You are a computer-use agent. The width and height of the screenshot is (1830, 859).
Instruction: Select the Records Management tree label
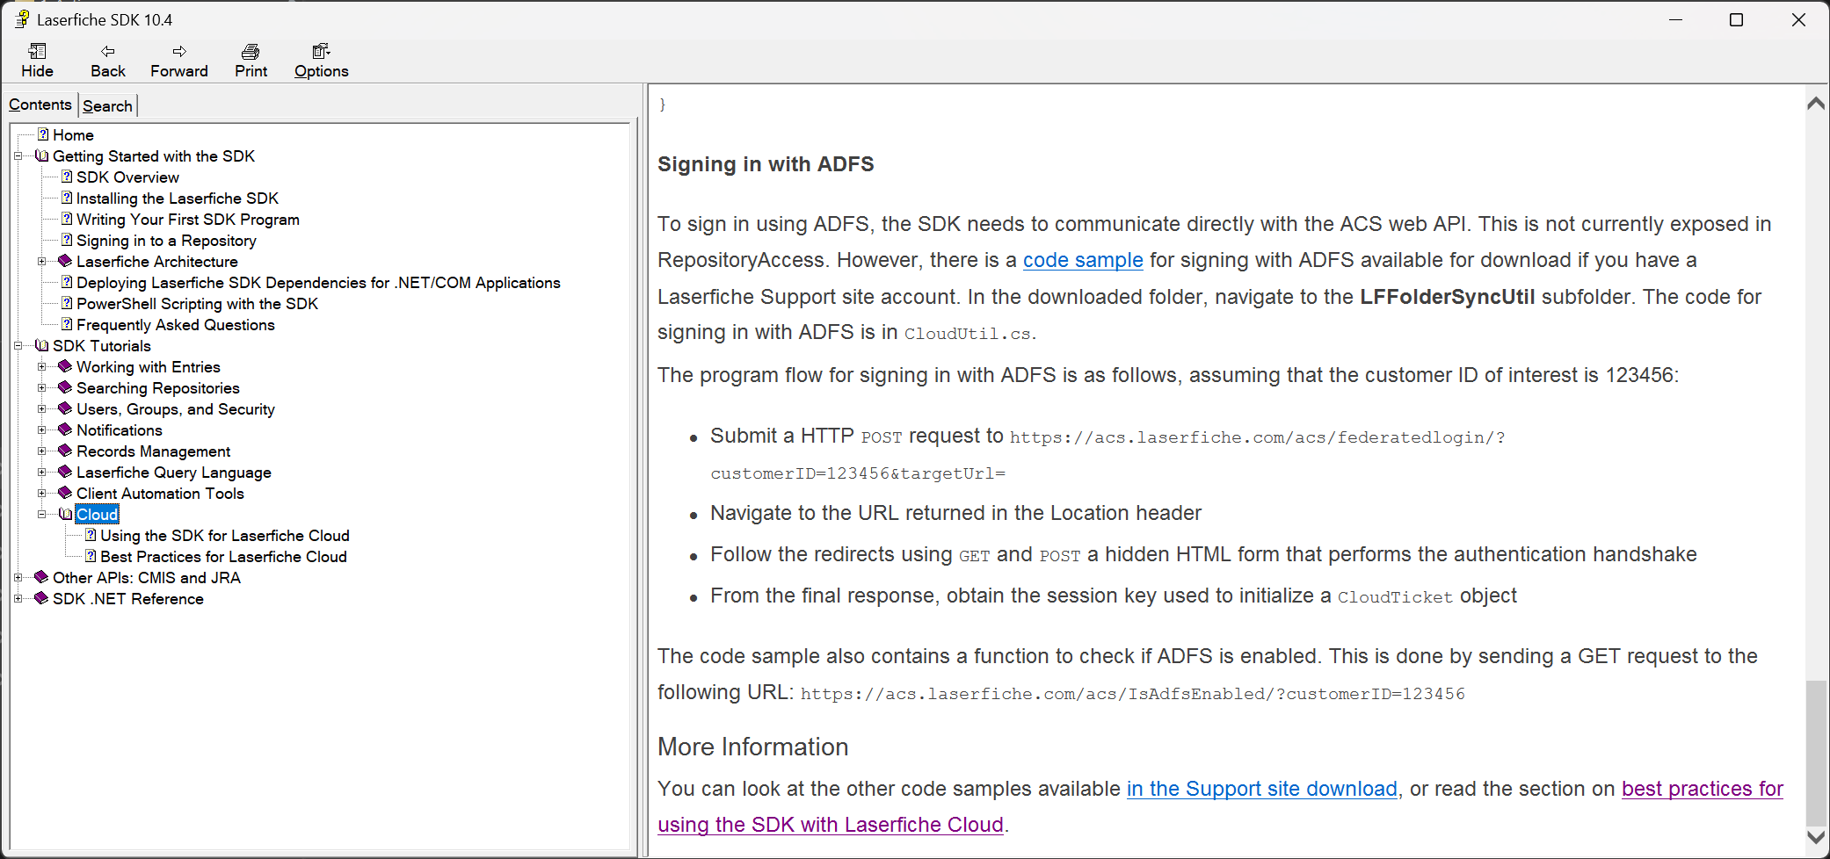pyautogui.click(x=153, y=451)
